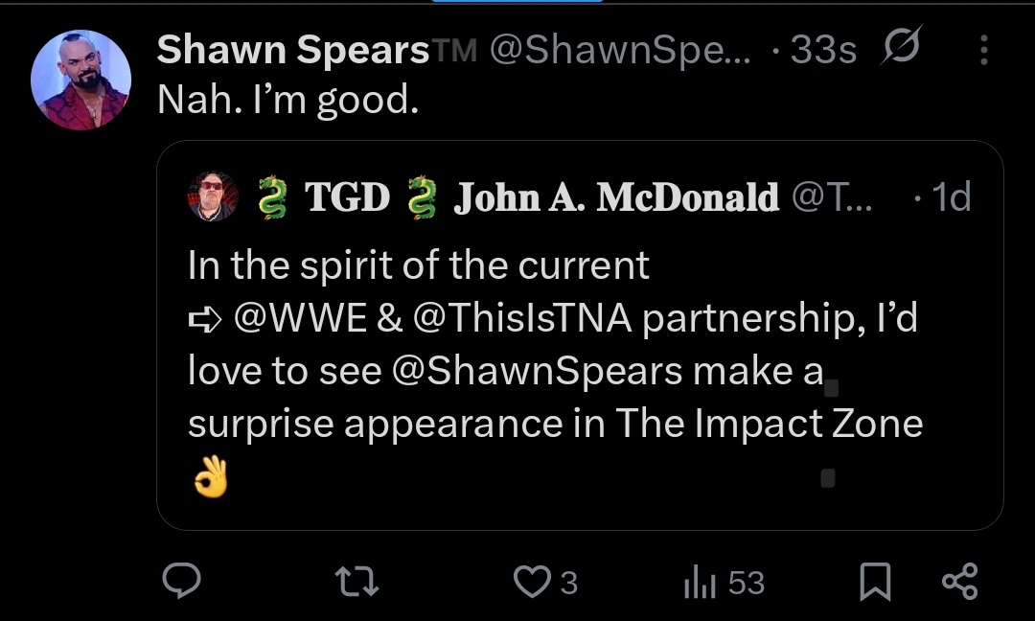Open the @ThisIsTNA mention

(x=522, y=318)
